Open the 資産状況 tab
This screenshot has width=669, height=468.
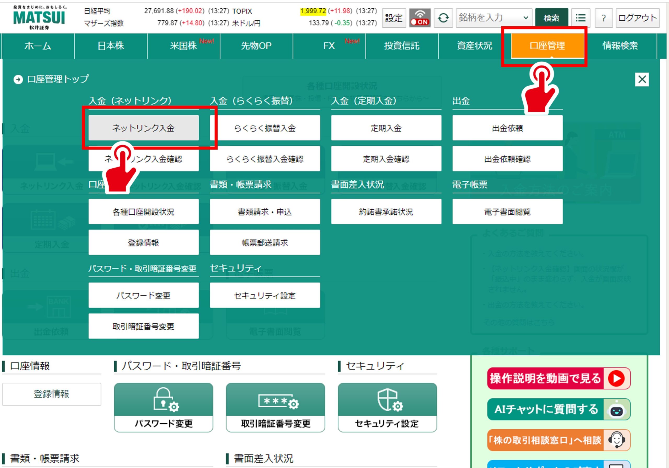(475, 46)
